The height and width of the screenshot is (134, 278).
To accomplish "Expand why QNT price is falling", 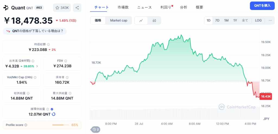I will [x=34, y=31].
